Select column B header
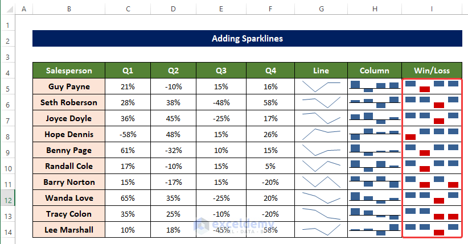Viewport: 468px width, 244px height. [69, 10]
